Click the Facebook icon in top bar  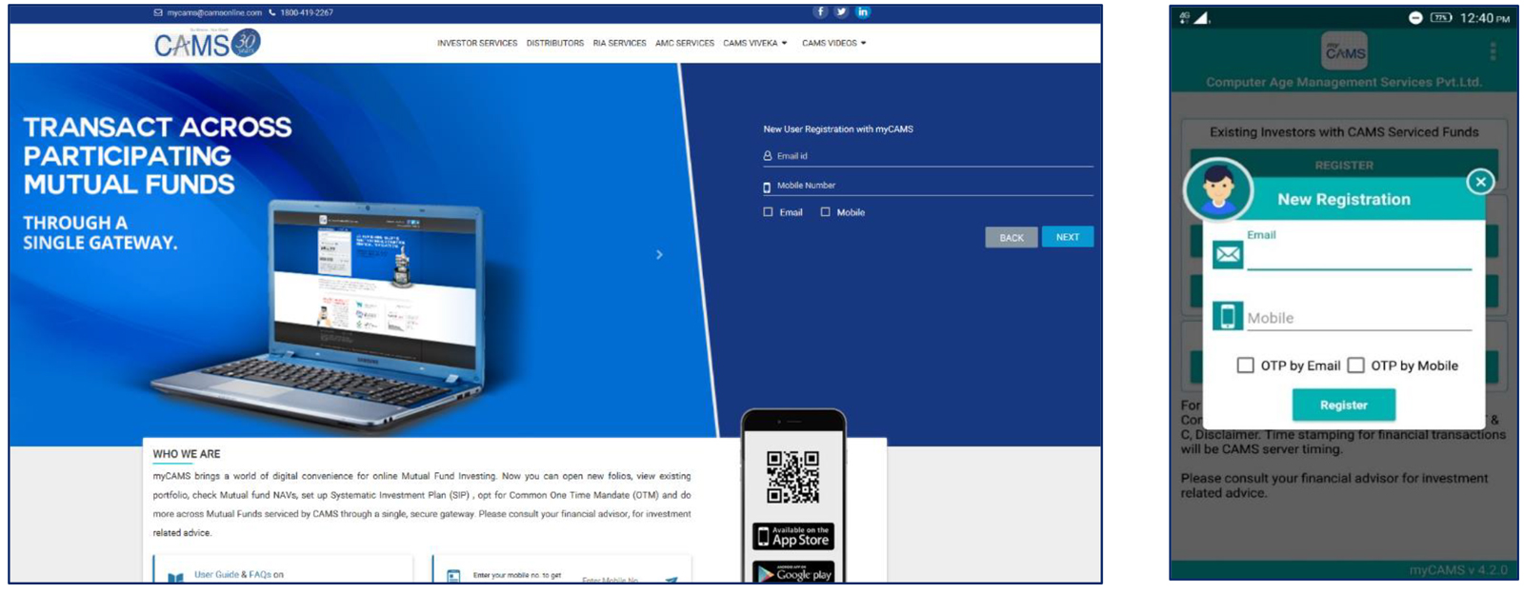click(819, 12)
